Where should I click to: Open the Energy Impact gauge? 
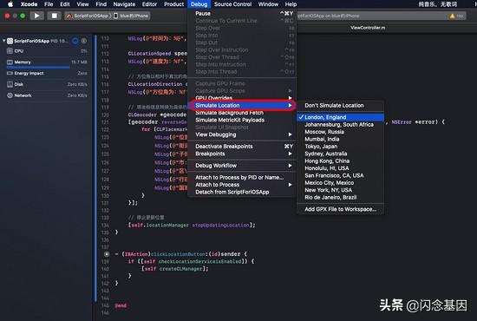47,73
